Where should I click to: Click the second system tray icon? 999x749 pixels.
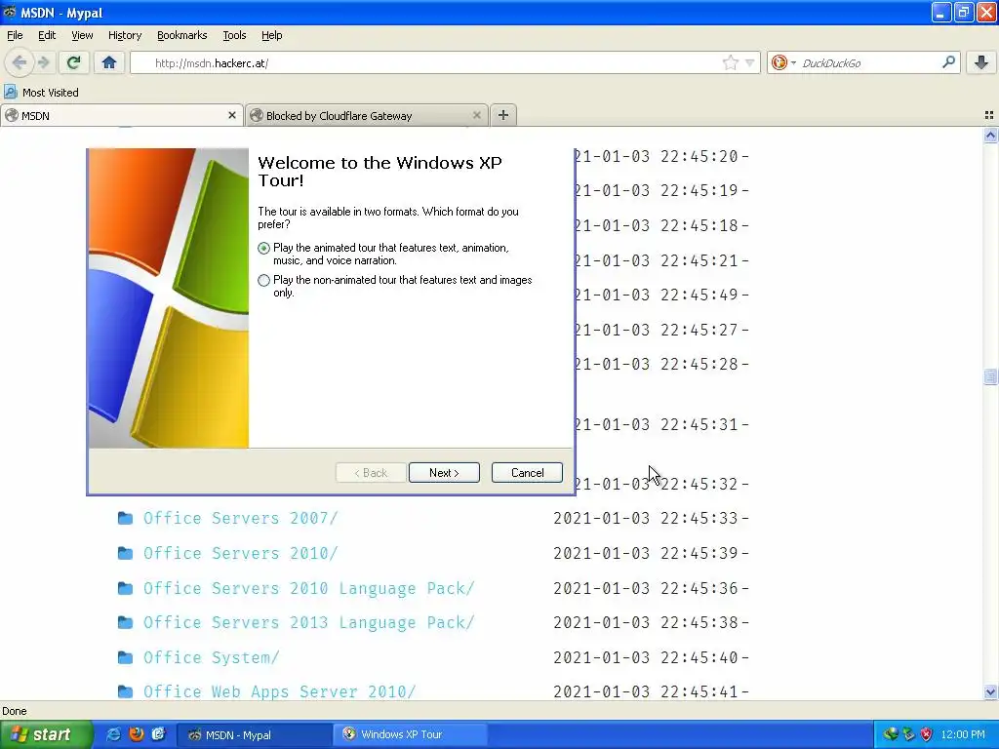[x=908, y=735]
